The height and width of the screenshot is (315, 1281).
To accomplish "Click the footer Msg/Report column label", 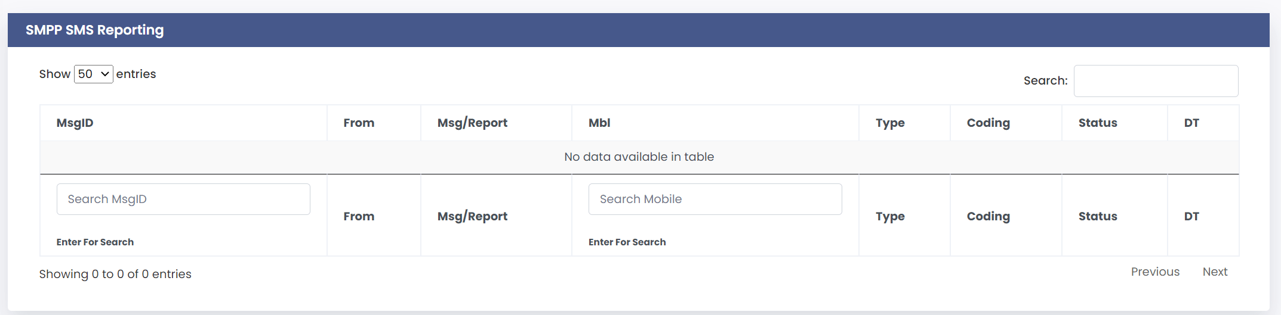I will (x=472, y=216).
